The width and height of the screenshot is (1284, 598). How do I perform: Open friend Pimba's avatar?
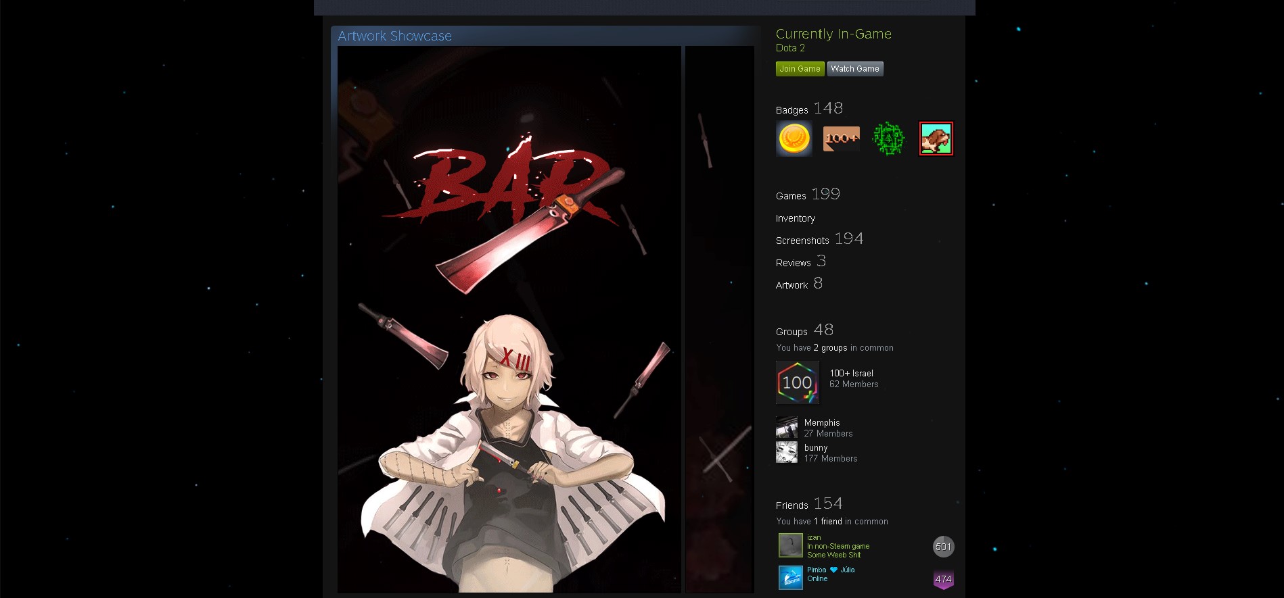pos(791,578)
